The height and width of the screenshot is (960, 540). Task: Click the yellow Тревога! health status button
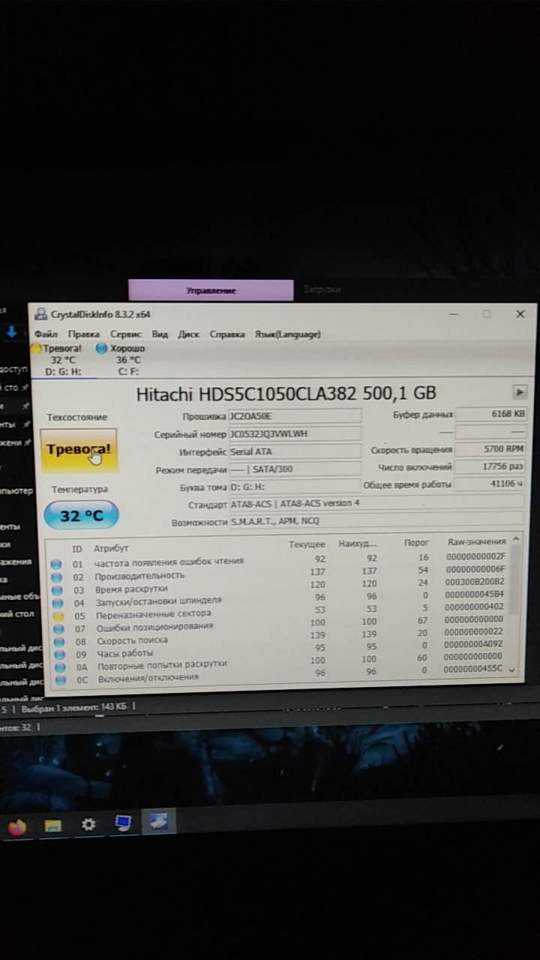[x=78, y=449]
